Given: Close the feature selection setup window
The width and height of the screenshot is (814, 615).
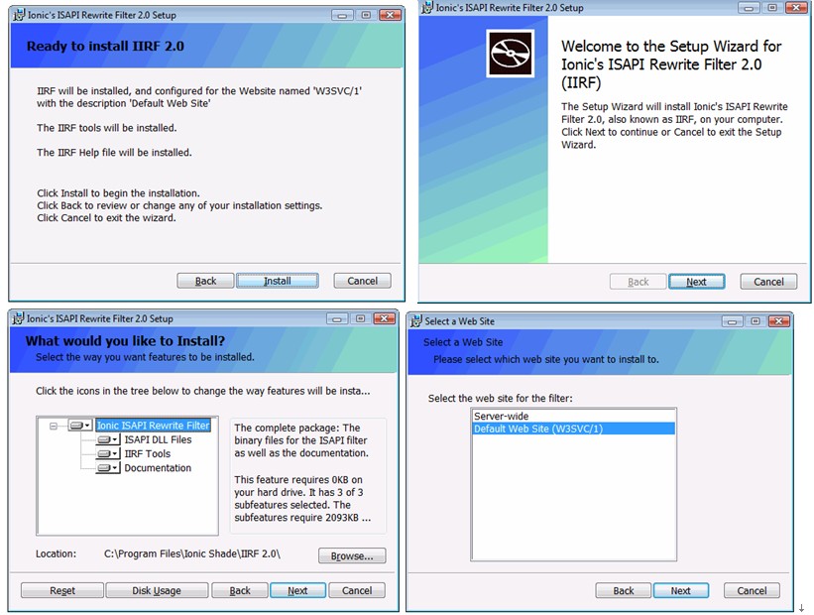Looking at the screenshot, I should (385, 319).
